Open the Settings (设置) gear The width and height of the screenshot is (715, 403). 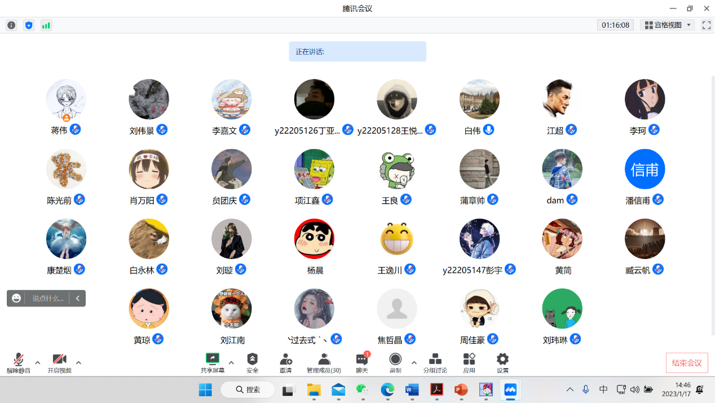(x=502, y=362)
